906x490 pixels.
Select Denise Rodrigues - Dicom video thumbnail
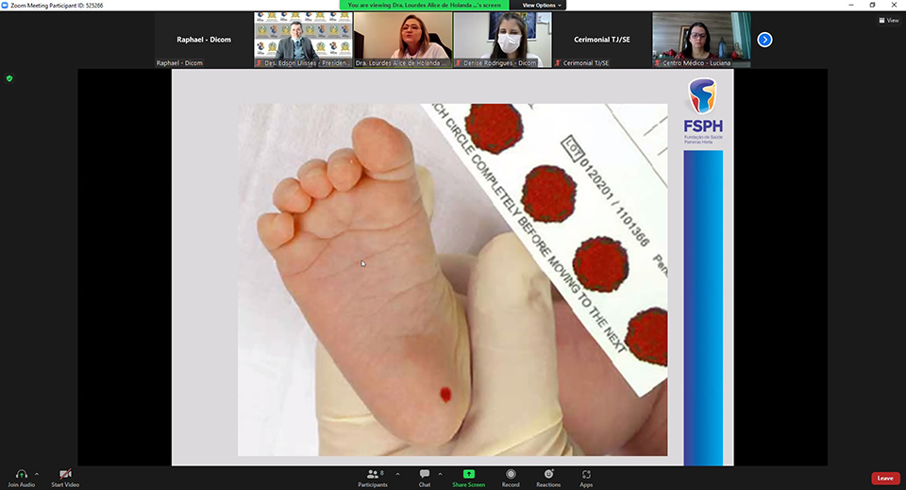(502, 39)
